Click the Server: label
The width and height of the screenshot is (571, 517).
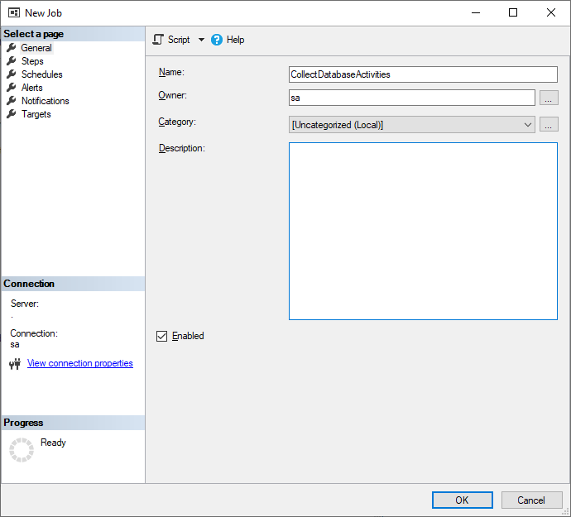(24, 304)
